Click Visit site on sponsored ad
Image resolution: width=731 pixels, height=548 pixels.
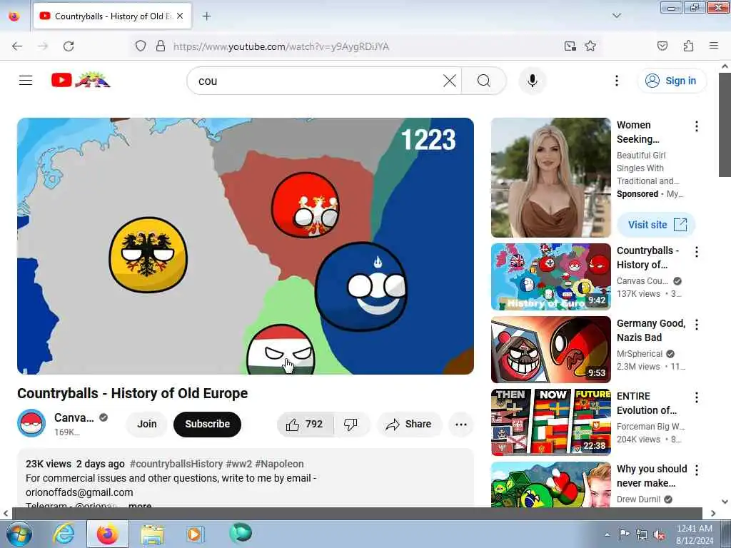point(657,225)
